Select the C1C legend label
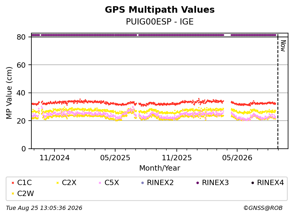 click(24, 183)
